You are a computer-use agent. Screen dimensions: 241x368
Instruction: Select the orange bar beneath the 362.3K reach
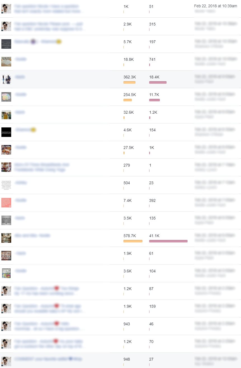pyautogui.click(x=129, y=82)
